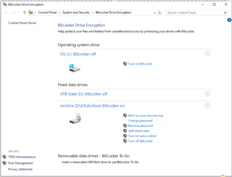Click the Fixed data drives heading text
The height and width of the screenshot is (177, 232).
73,85
